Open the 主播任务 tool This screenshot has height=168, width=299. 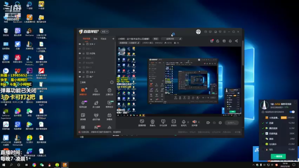coord(109,91)
